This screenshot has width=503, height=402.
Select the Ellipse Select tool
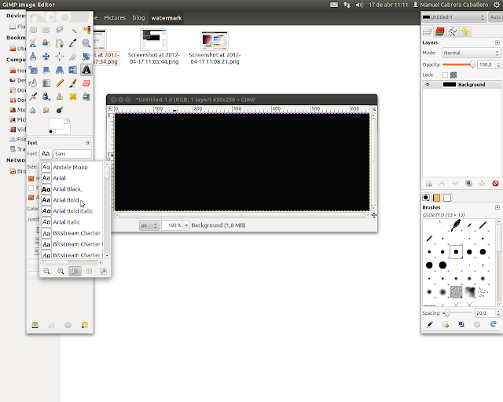click(x=46, y=30)
